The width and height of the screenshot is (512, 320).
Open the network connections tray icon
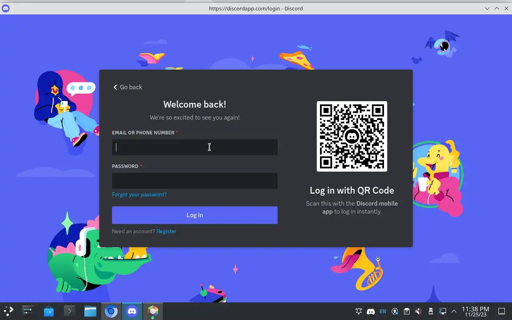(x=443, y=311)
